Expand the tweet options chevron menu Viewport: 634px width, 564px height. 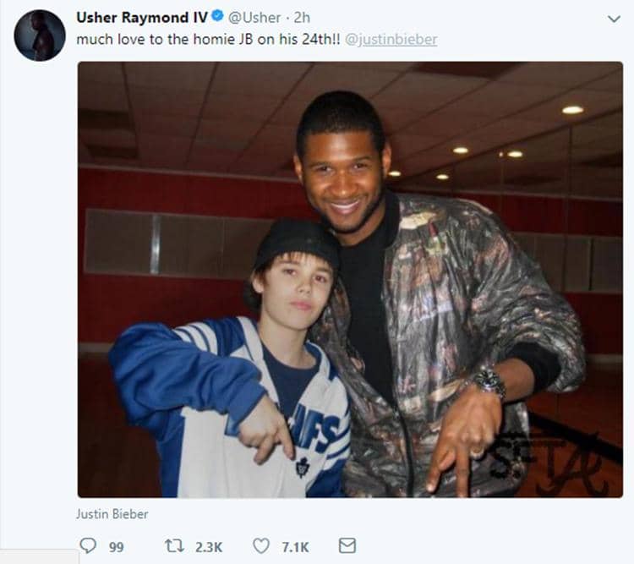pos(614,19)
